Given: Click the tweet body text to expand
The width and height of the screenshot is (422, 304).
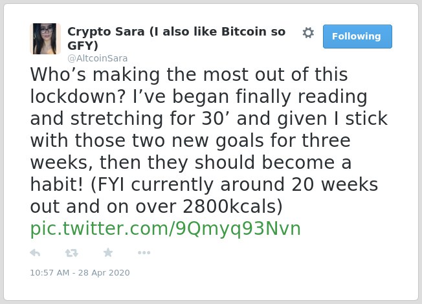Looking at the screenshot, I should (x=209, y=140).
